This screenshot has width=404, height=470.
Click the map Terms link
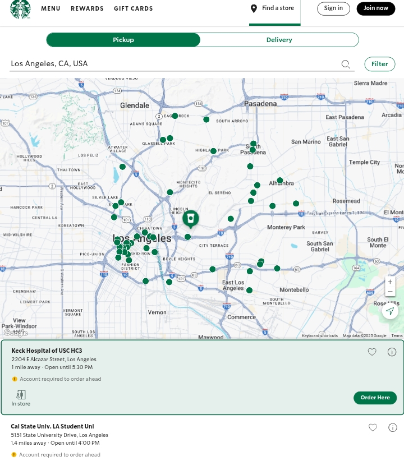point(397,336)
